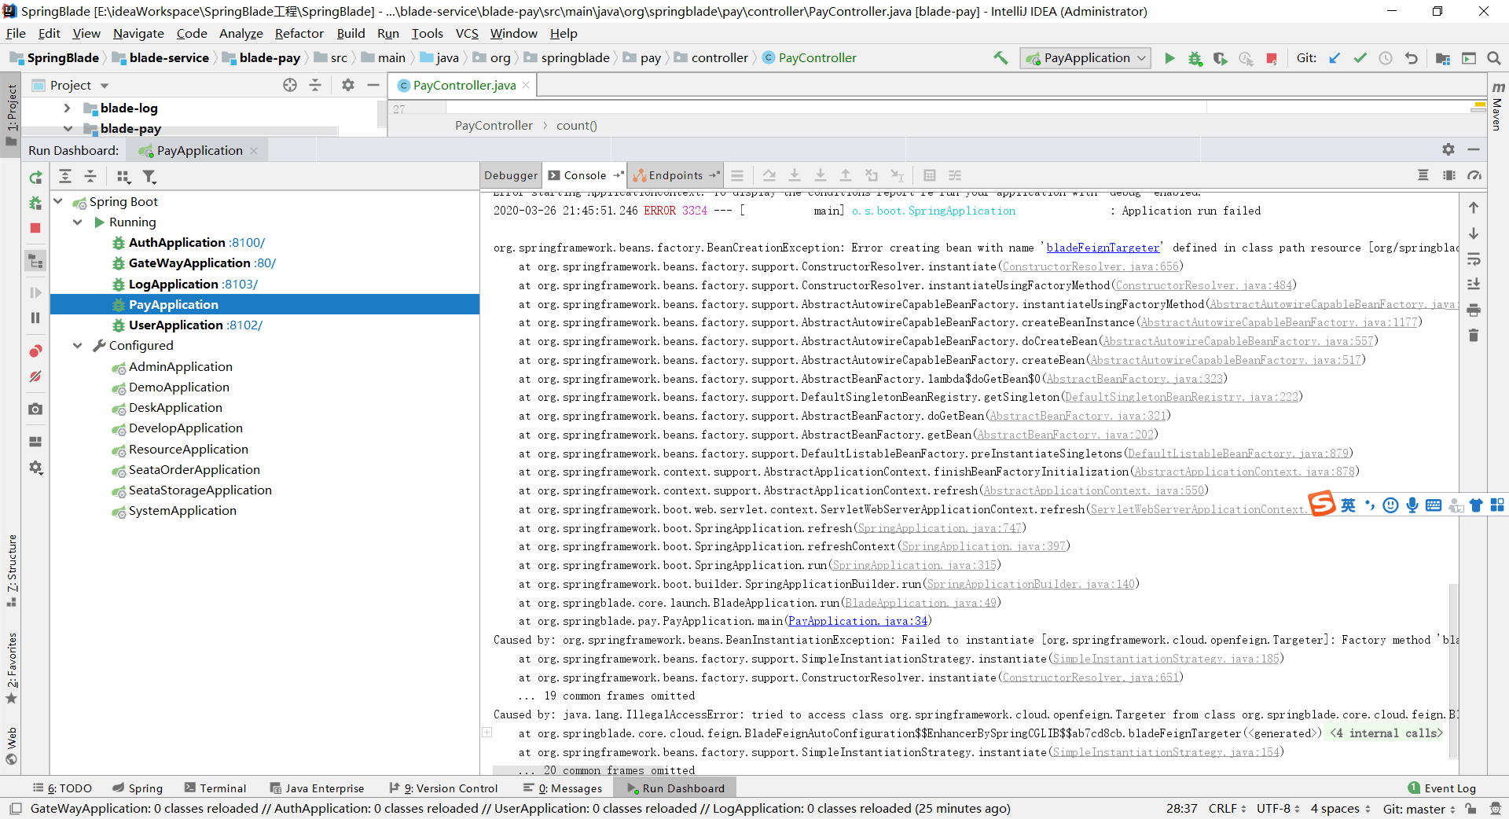The image size is (1509, 819).
Task: Open Project Structure icon in toolbar
Action: tap(1443, 58)
